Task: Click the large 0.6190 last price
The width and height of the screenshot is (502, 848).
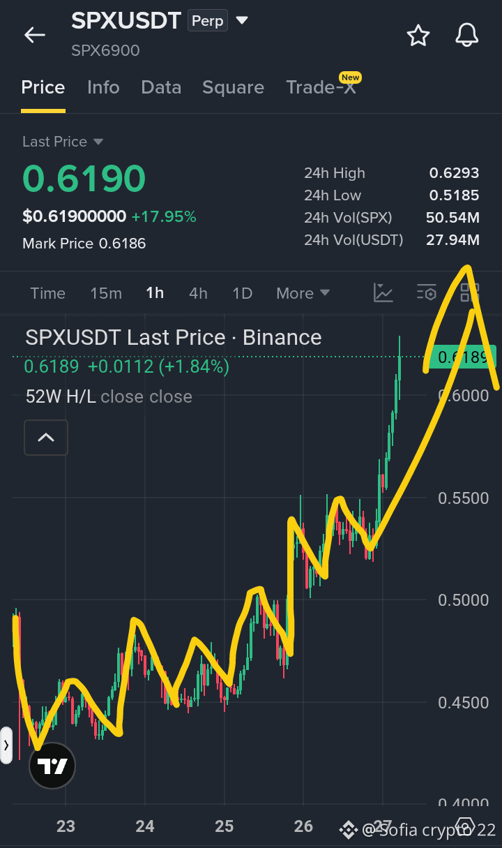Action: pyautogui.click(x=84, y=179)
